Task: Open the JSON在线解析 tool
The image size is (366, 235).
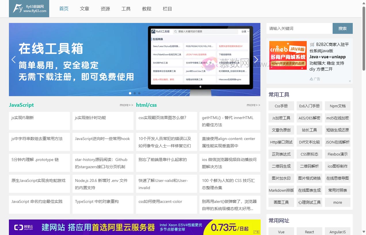Action: pos(338,142)
